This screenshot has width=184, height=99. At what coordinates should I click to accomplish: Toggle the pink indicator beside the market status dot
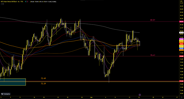point(28,2)
